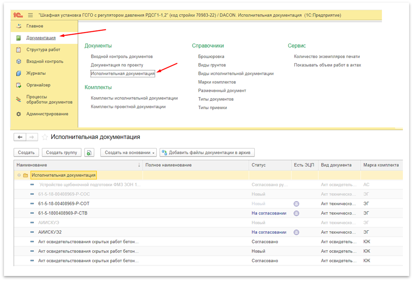Open the Создать на основании dropdown
This screenshot has height=281, width=413.
[x=128, y=153]
